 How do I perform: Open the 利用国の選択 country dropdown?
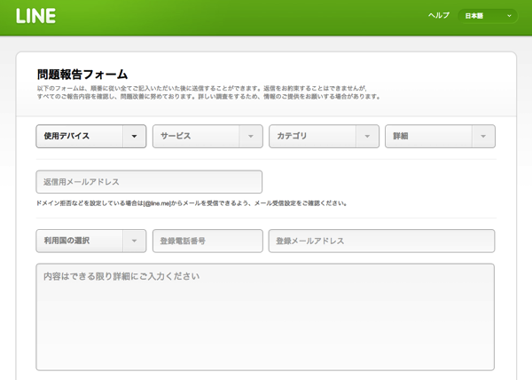click(91, 241)
